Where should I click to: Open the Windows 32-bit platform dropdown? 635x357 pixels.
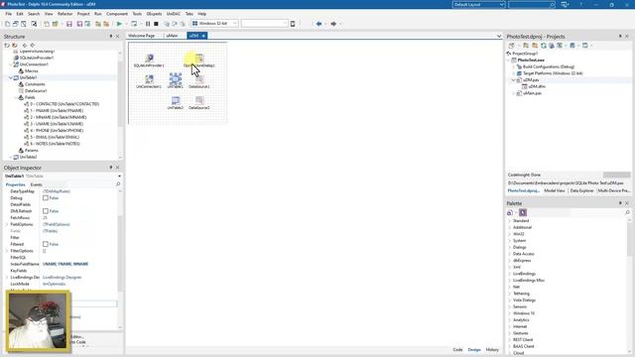pyautogui.click(x=235, y=24)
